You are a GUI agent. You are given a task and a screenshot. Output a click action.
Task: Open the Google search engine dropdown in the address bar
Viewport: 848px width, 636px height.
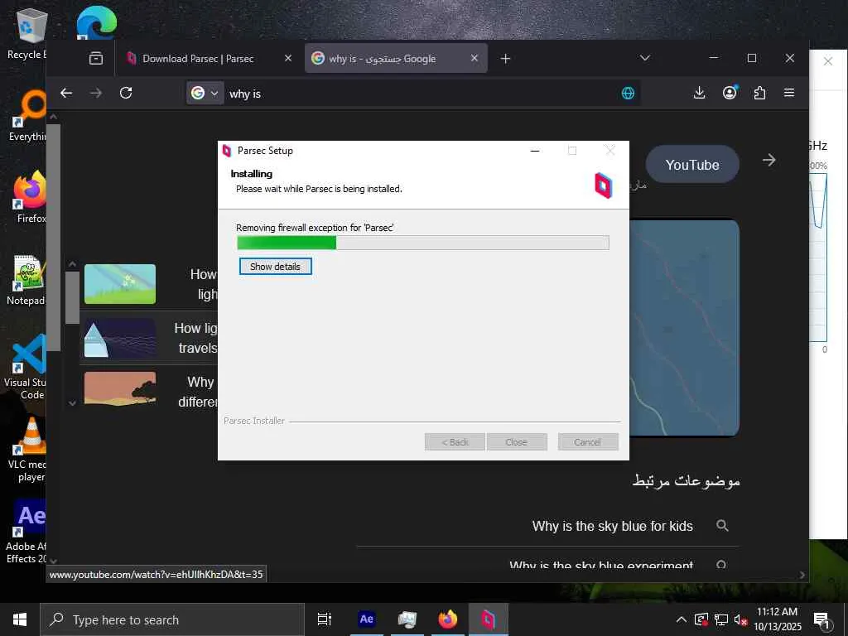click(205, 93)
